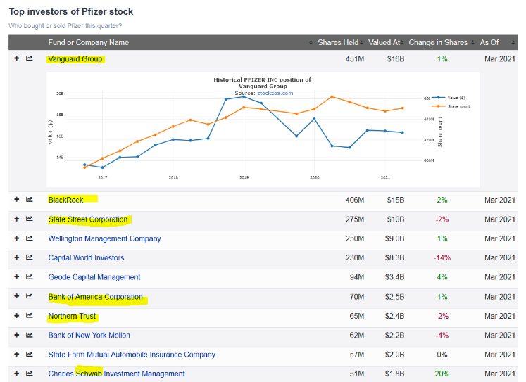Select the -14% change for Capital World Investors
The width and height of the screenshot is (526, 382).
coord(442,257)
